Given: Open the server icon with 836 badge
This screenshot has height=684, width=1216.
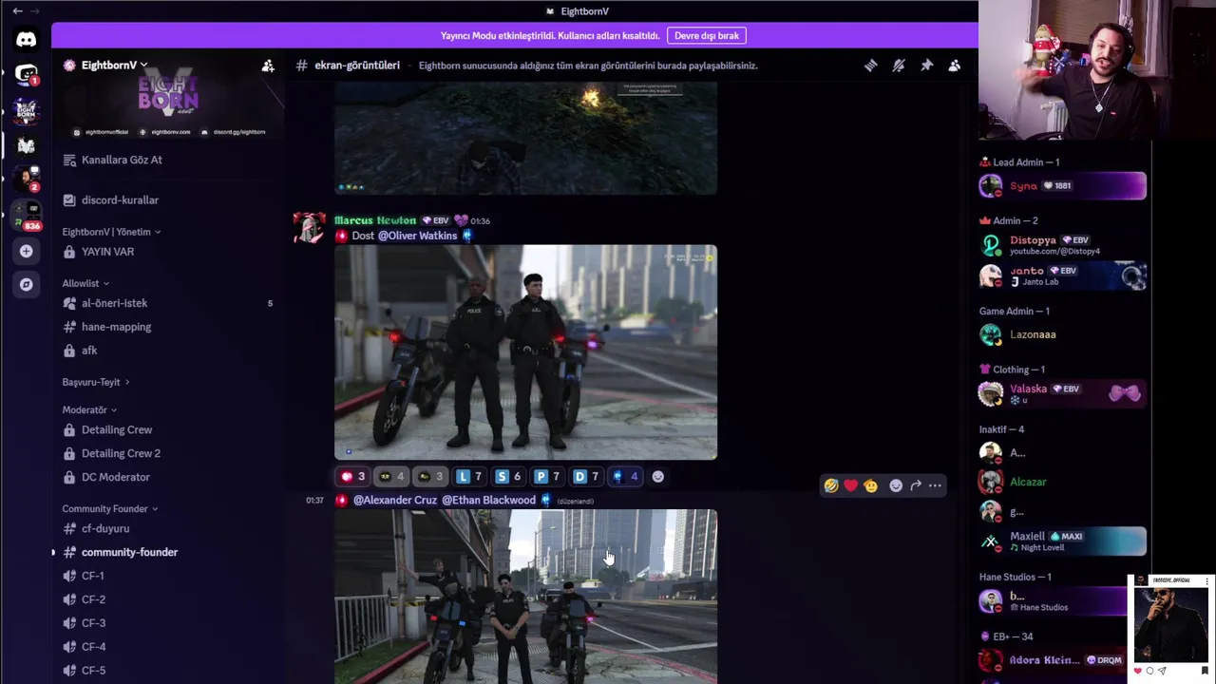Looking at the screenshot, I should point(27,215).
